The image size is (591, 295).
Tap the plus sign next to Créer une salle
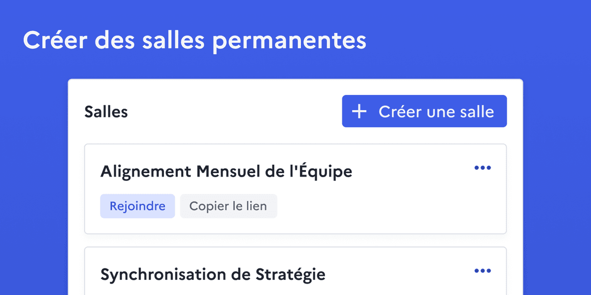point(360,111)
